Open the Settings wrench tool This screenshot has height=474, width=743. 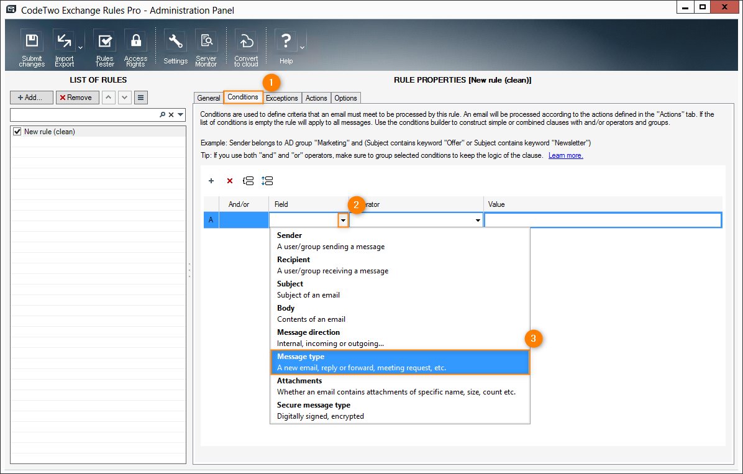(175, 48)
